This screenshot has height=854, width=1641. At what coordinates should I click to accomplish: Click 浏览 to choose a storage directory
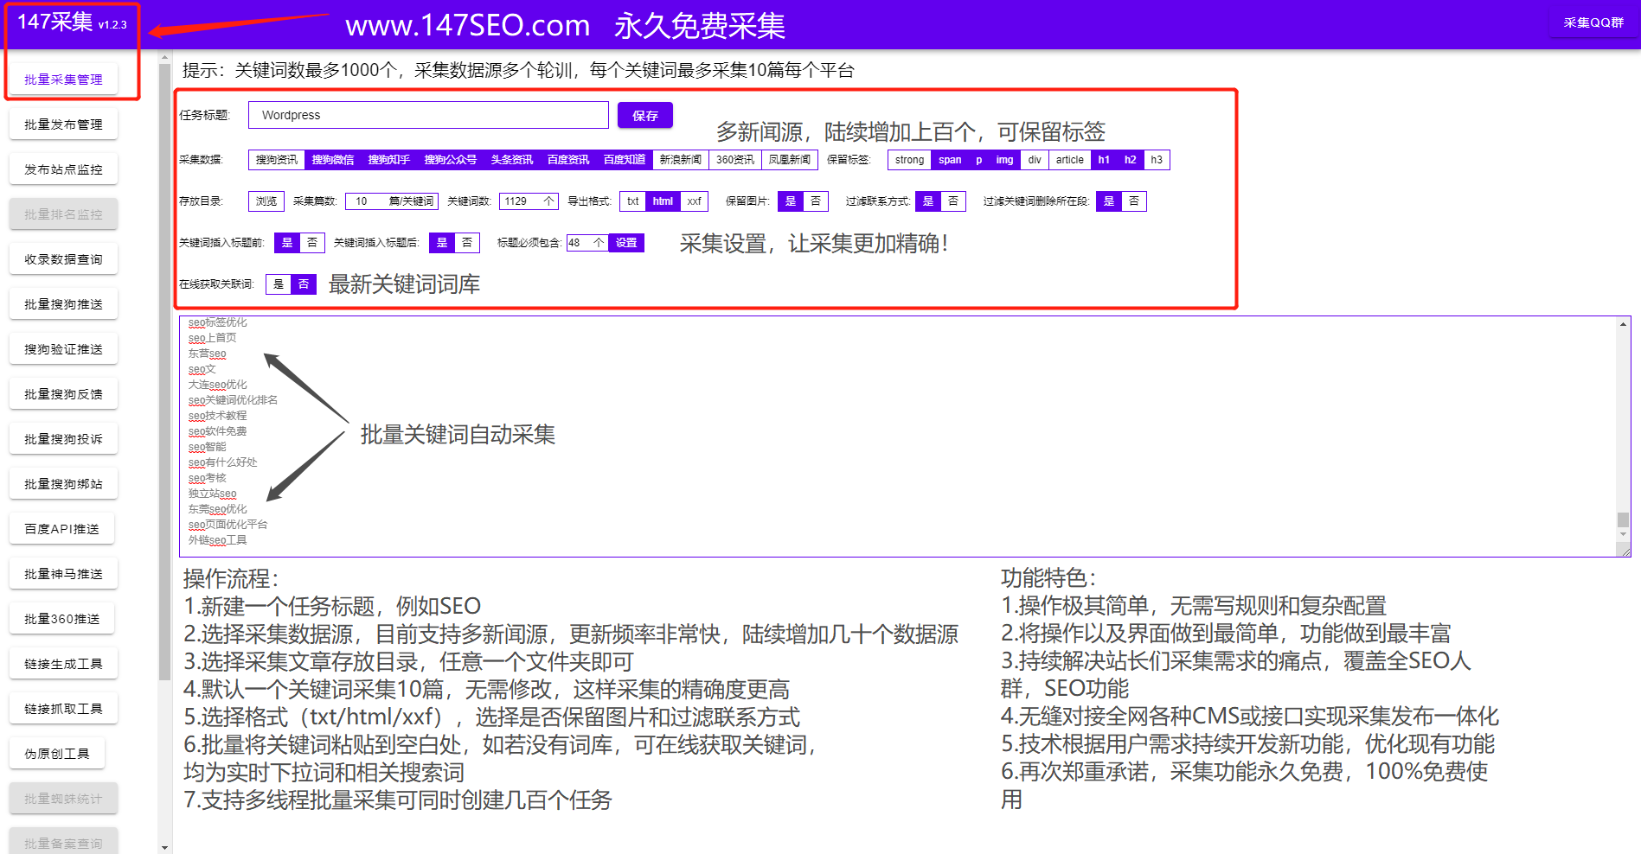click(266, 201)
